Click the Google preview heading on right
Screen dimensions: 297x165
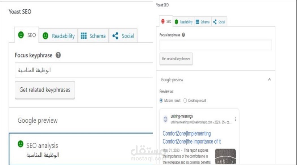[x=172, y=80]
